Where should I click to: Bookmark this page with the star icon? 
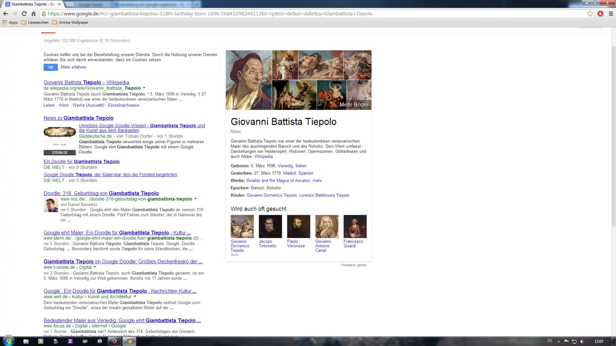(590, 13)
